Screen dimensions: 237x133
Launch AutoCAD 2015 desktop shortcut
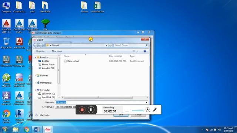pyautogui.click(x=6, y=26)
